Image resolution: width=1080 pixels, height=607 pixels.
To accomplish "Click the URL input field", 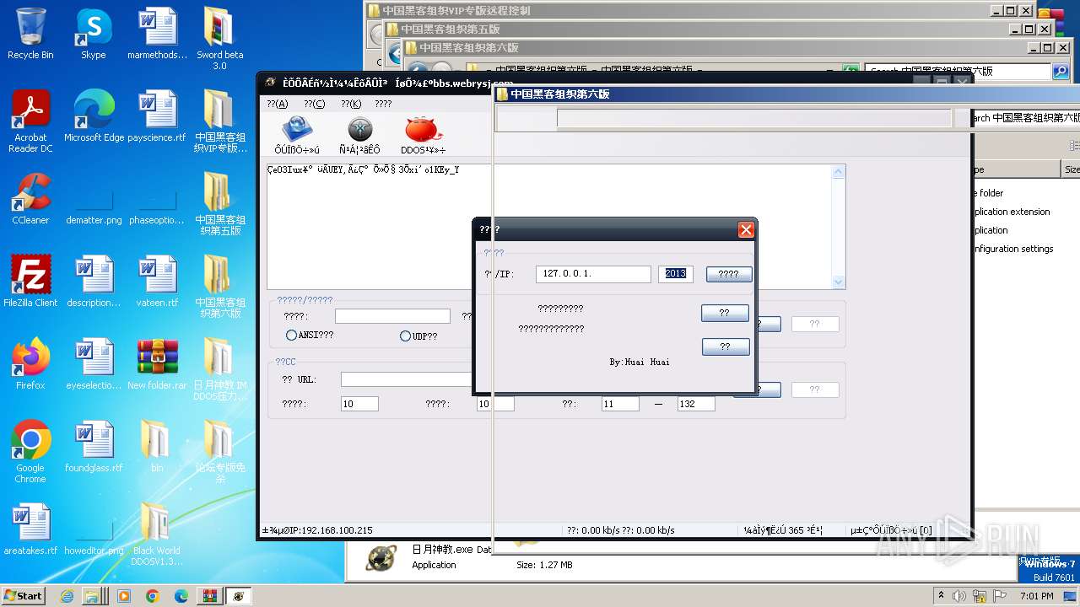I will click(407, 379).
